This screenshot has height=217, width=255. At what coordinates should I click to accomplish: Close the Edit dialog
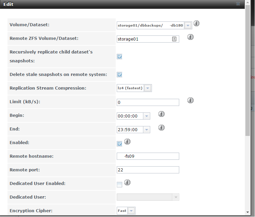point(238,4)
